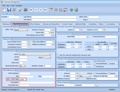Screen dimensions: 120x92
Task: Enable Use the reduced employment insurance rate
Action: 58,55
